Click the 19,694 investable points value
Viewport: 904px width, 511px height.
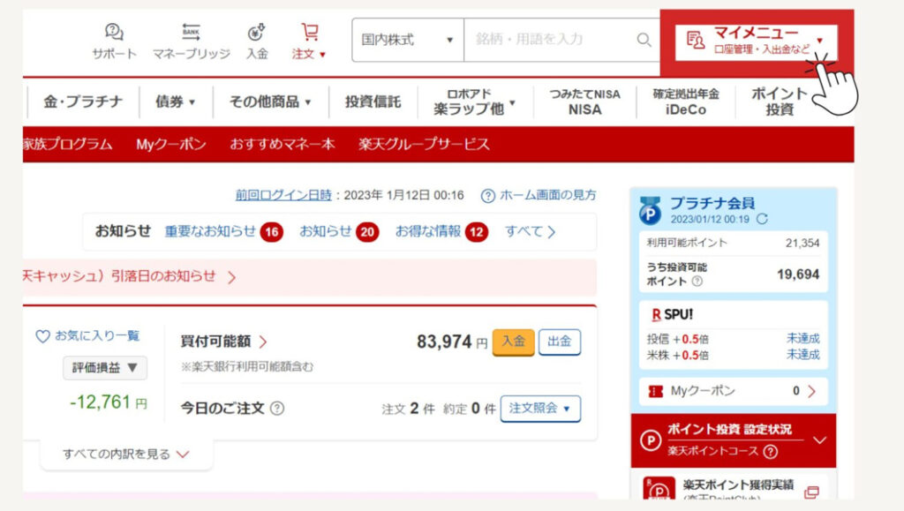(x=798, y=274)
